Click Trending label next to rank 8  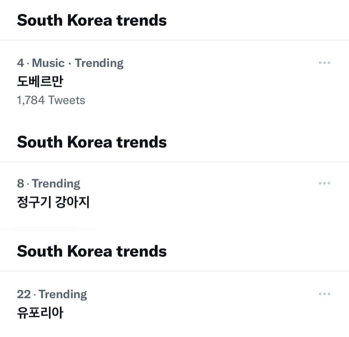56,183
